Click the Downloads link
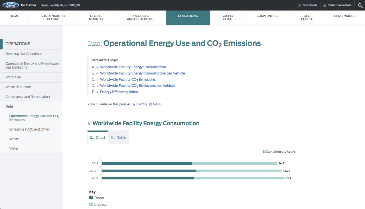Screen dimensions: 365x209 [310, 5]
